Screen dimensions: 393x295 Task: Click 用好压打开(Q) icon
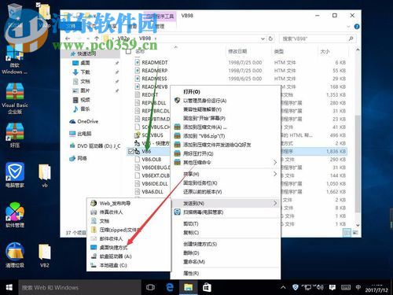point(178,153)
